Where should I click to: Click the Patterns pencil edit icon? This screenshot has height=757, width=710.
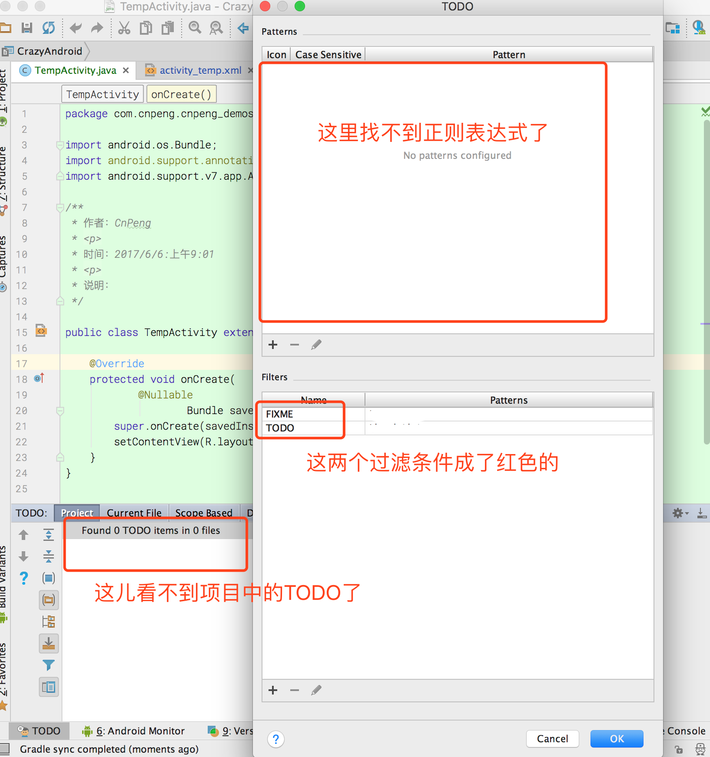[x=316, y=345]
